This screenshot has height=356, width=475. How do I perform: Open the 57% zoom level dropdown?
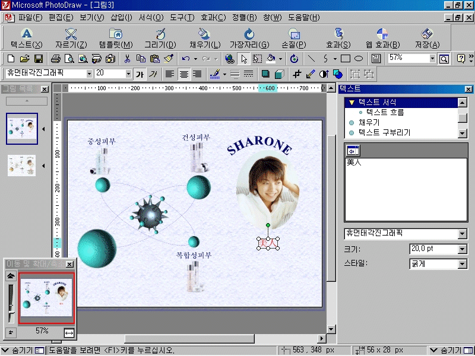pyautogui.click(x=432, y=58)
